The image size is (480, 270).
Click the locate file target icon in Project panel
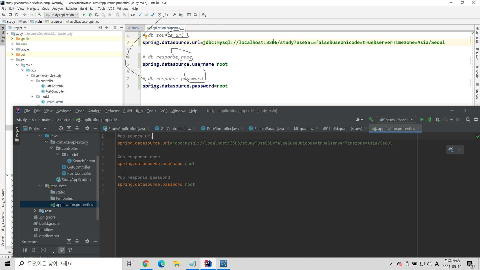pyautogui.click(x=61, y=128)
